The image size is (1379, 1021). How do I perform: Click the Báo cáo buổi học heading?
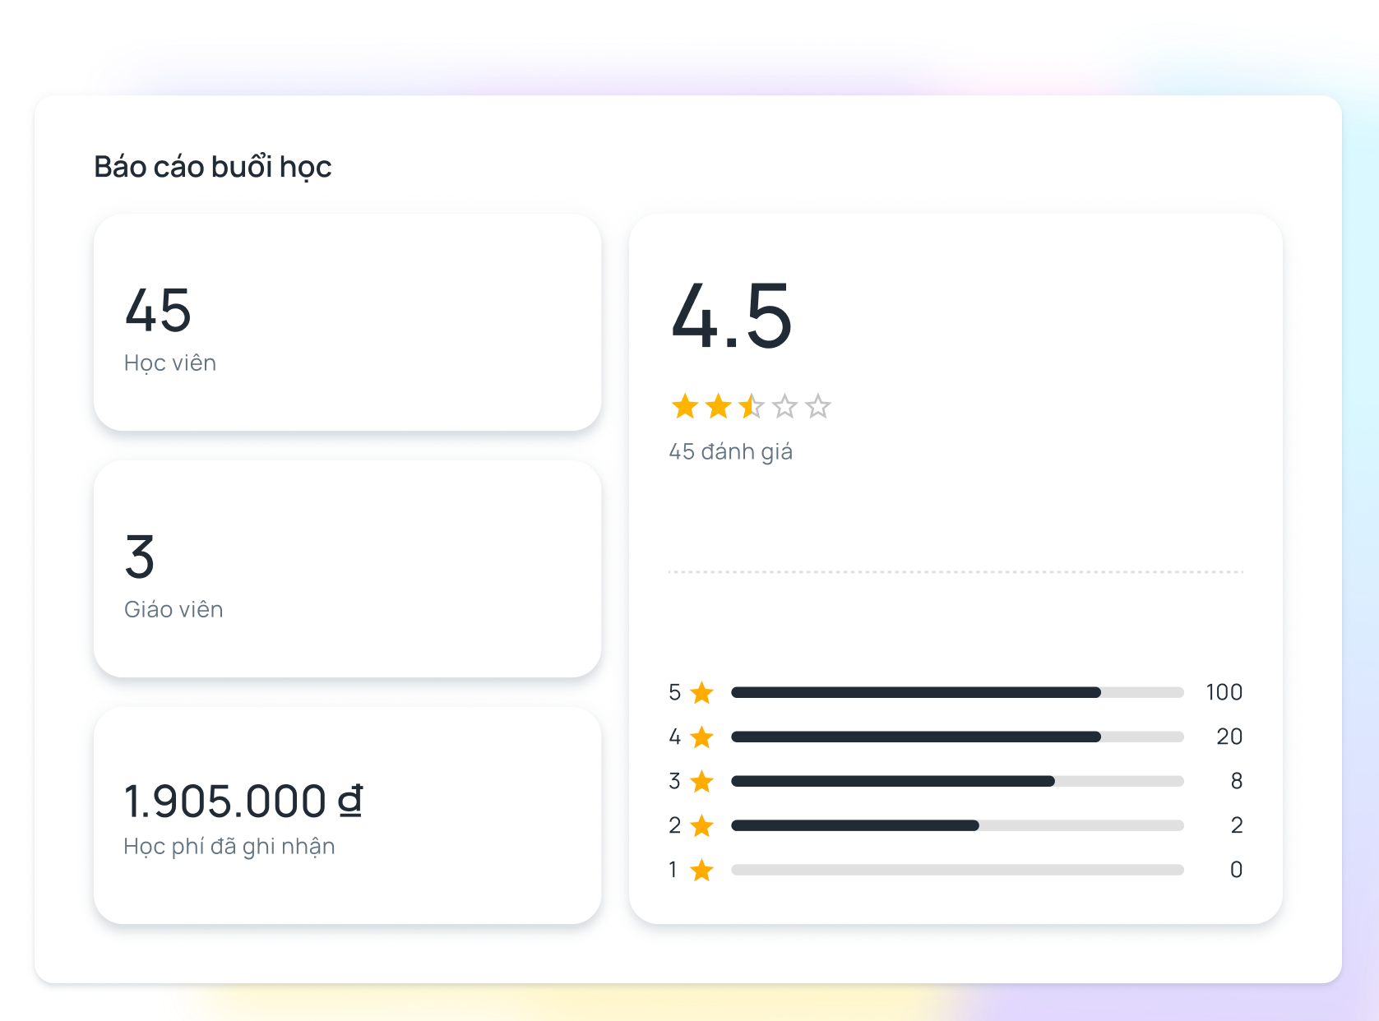(x=212, y=167)
